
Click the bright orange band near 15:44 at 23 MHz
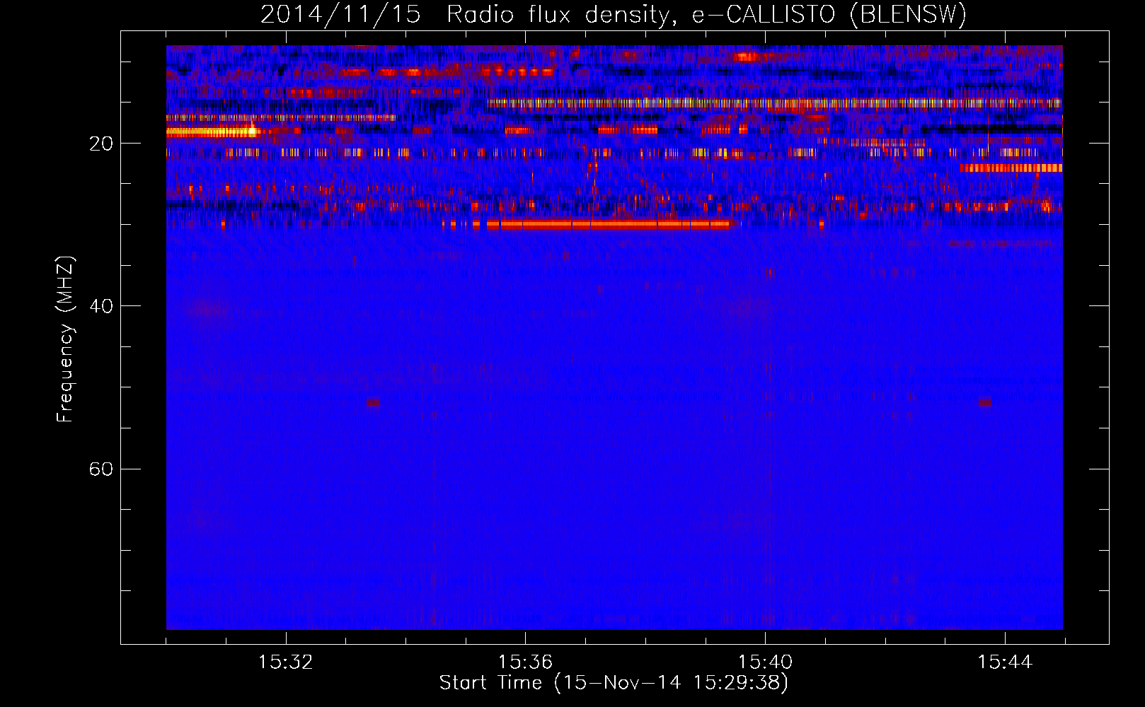1011,168
